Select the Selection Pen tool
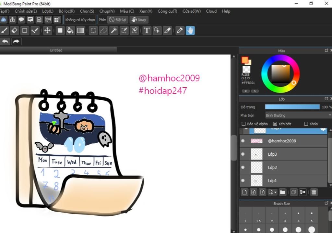The width and height of the screenshot is (332, 233). pos(124,31)
